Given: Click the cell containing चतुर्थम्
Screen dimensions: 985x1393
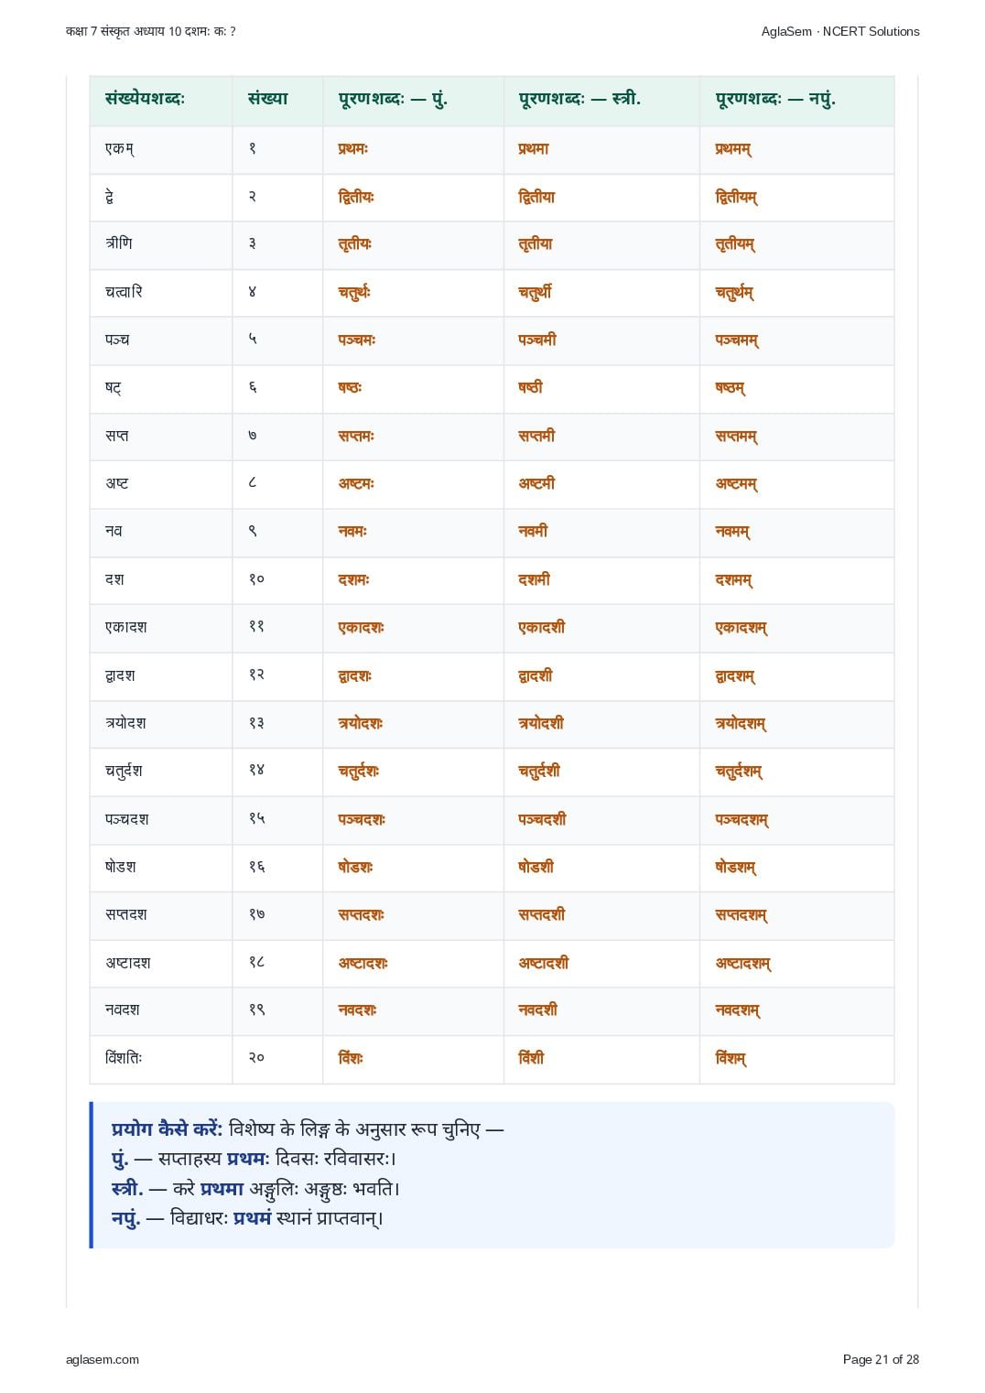Looking at the screenshot, I should 796,293.
